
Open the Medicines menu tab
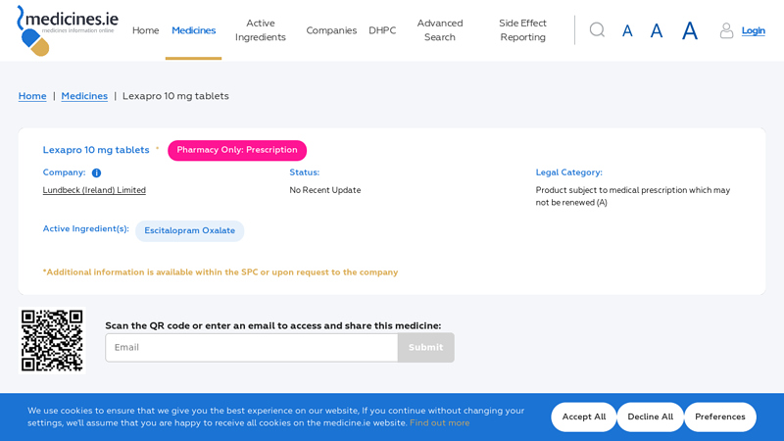click(193, 30)
